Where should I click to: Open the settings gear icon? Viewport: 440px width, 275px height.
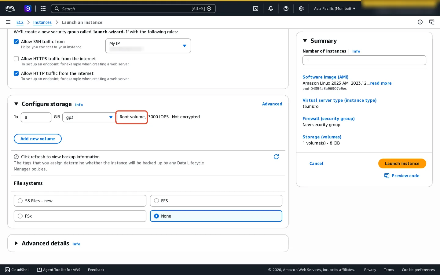pos(301,9)
